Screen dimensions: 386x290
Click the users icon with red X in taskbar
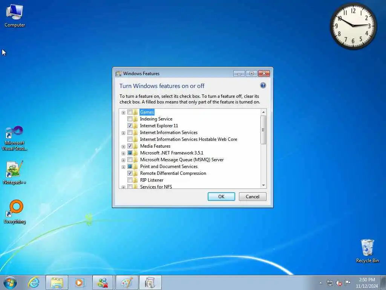coord(103,282)
